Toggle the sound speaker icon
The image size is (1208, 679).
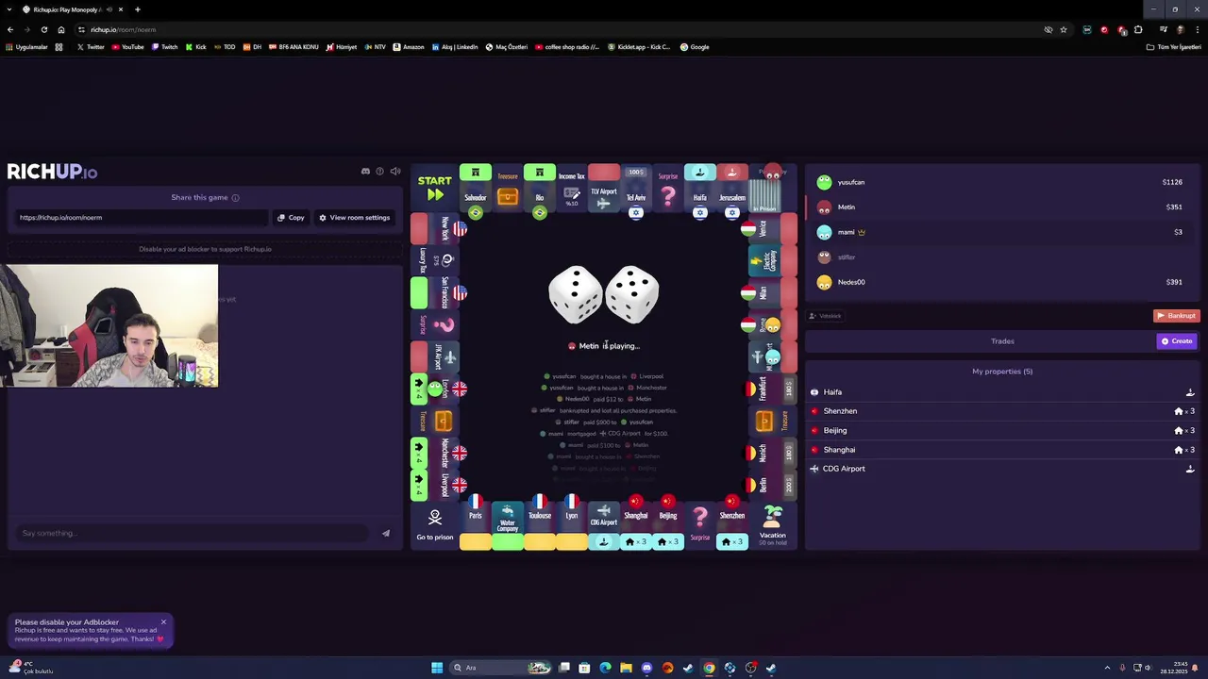[395, 172]
